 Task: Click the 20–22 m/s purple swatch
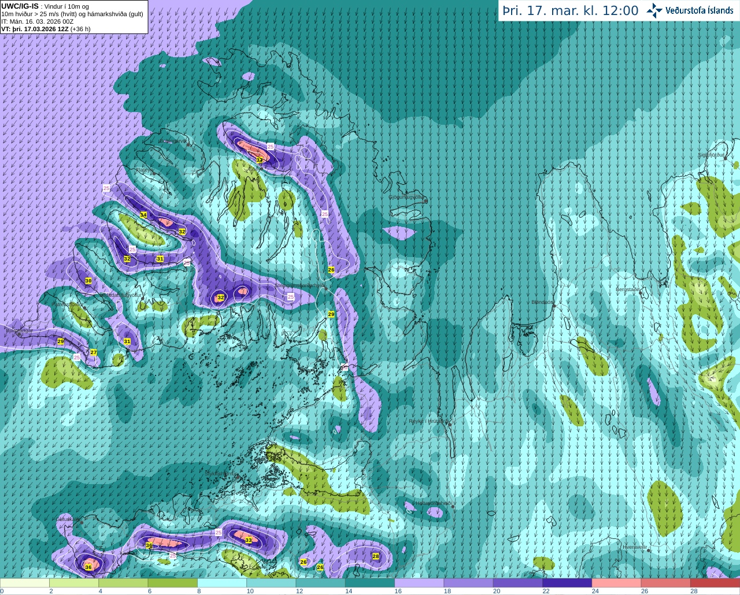[x=518, y=583]
